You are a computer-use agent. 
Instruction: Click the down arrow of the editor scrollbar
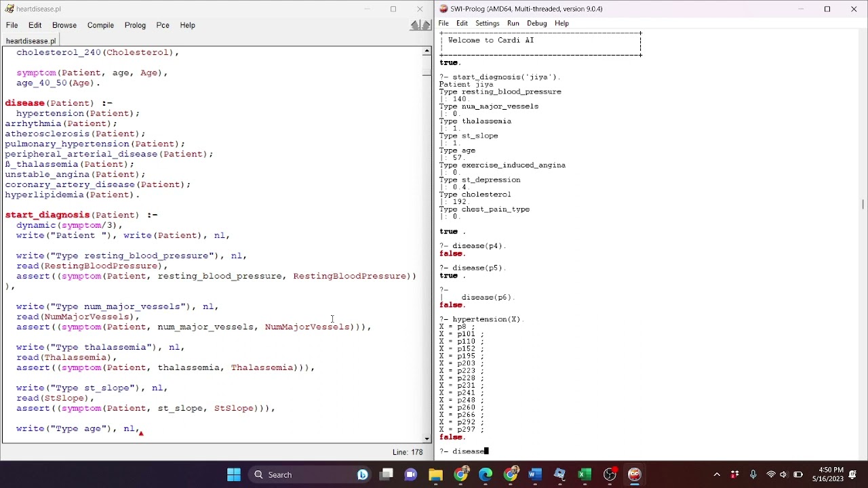pyautogui.click(x=427, y=439)
